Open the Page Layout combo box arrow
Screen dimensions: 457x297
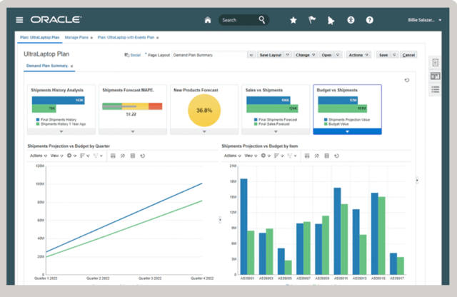[x=251, y=55]
